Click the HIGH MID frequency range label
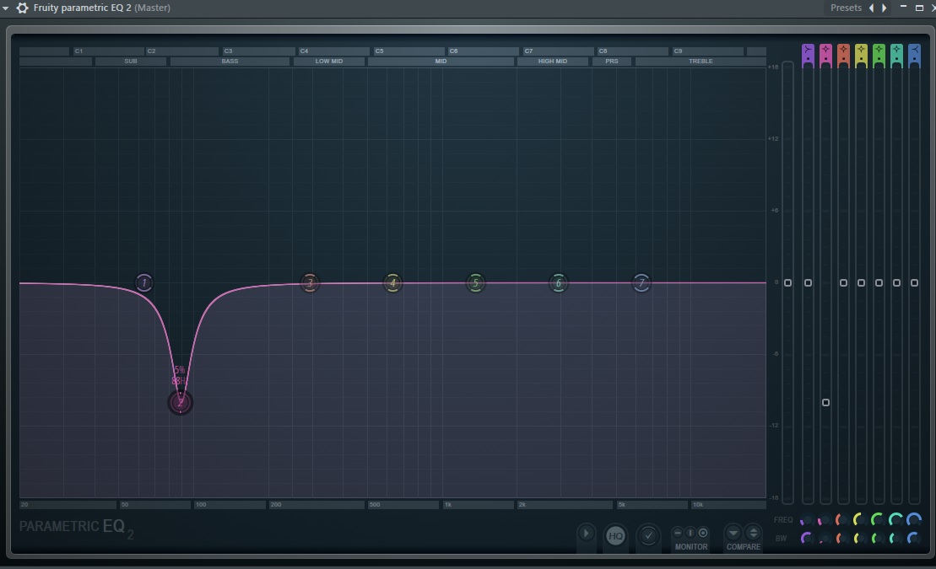The height and width of the screenshot is (569, 936). point(553,62)
